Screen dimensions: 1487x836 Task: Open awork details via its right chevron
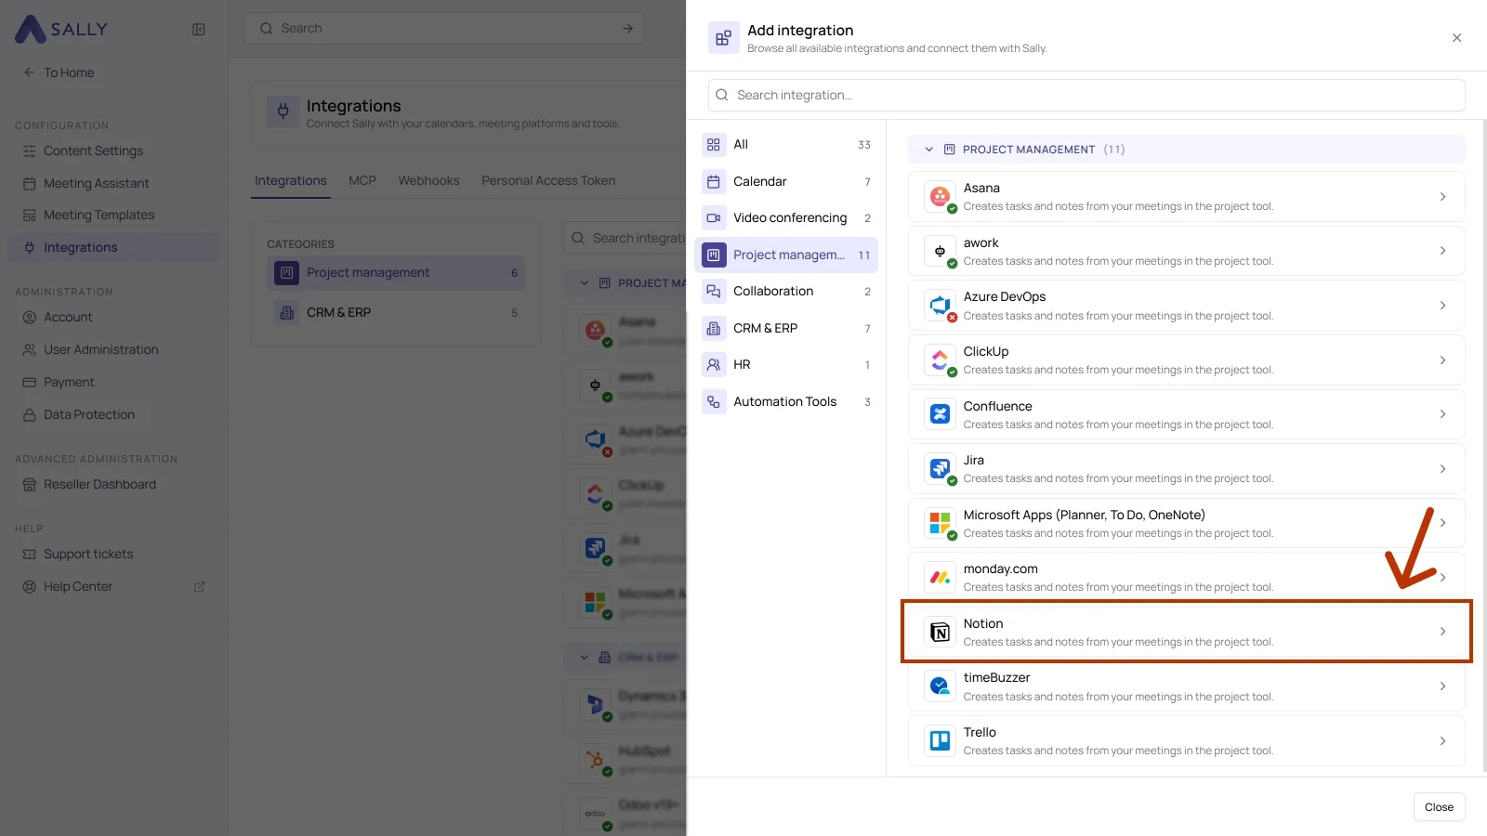[x=1442, y=251]
